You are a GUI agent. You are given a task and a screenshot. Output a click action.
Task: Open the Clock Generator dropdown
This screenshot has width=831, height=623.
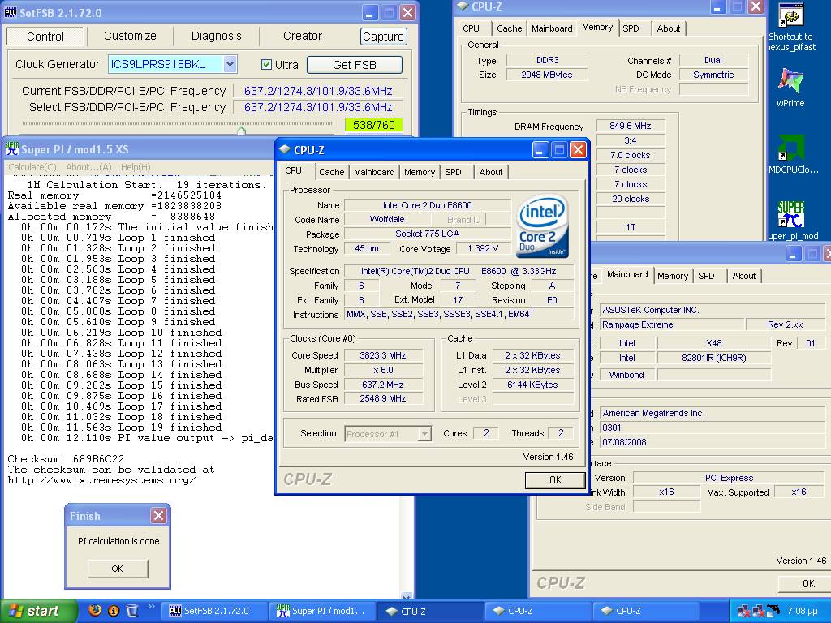pos(230,64)
